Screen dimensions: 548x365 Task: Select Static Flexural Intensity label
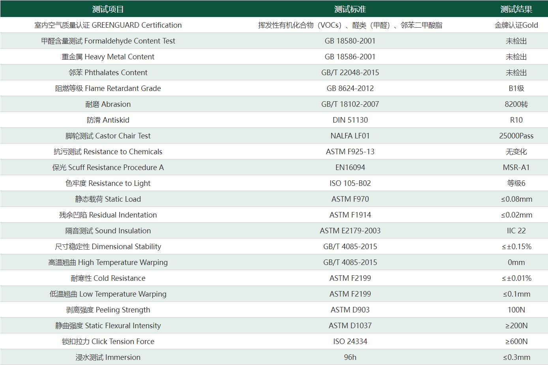tap(108, 325)
